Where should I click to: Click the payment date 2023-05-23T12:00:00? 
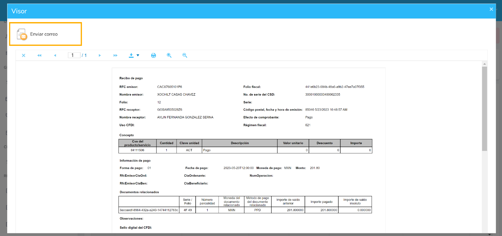238,168
